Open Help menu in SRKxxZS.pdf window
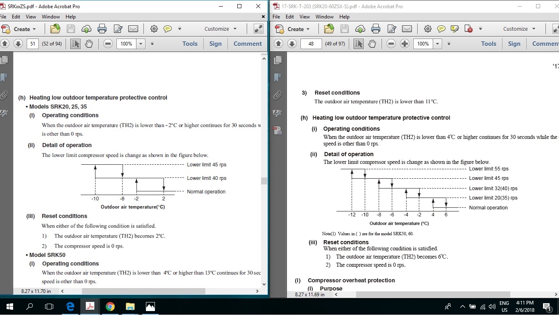This screenshot has height=318, width=559. coord(70,17)
